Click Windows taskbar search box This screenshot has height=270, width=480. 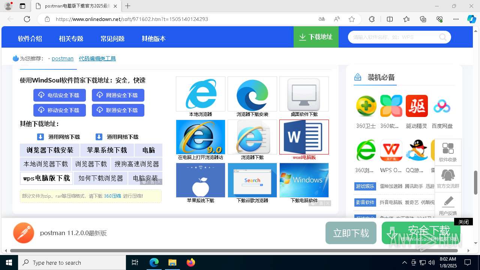click(x=72, y=262)
